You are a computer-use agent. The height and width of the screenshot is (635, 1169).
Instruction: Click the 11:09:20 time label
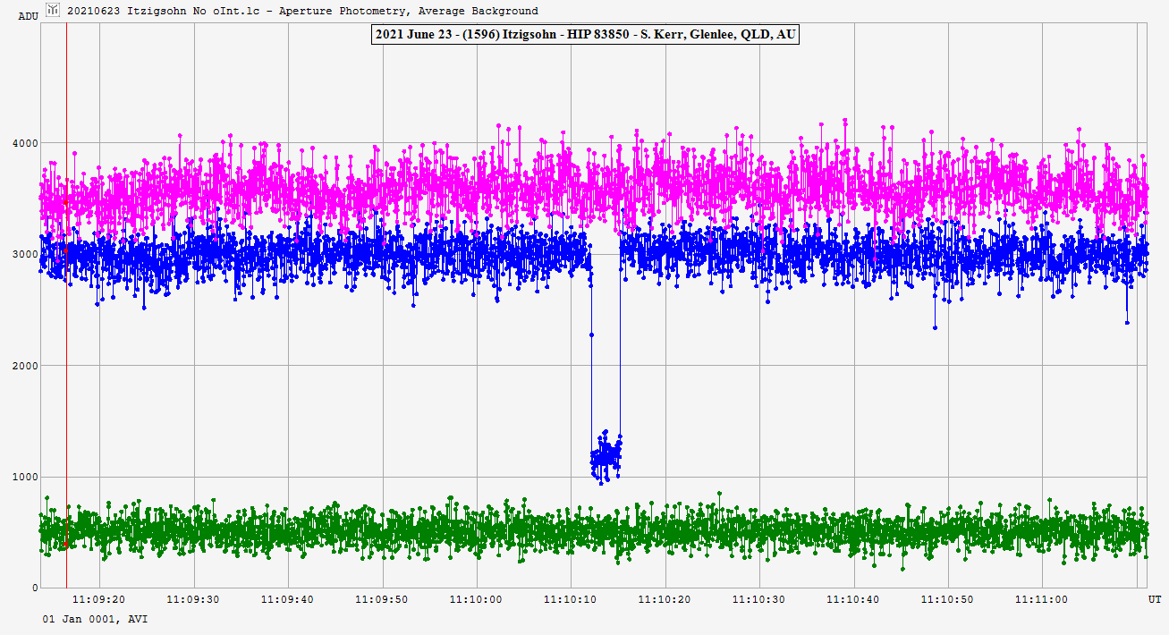coord(98,600)
